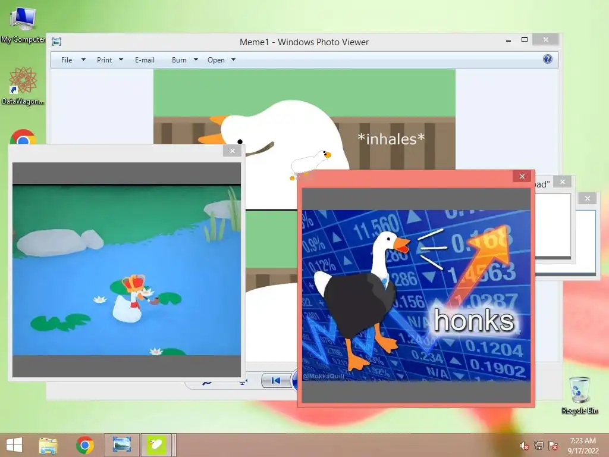Open File Explorer from the taskbar
This screenshot has height=457, width=609.
coord(48,445)
